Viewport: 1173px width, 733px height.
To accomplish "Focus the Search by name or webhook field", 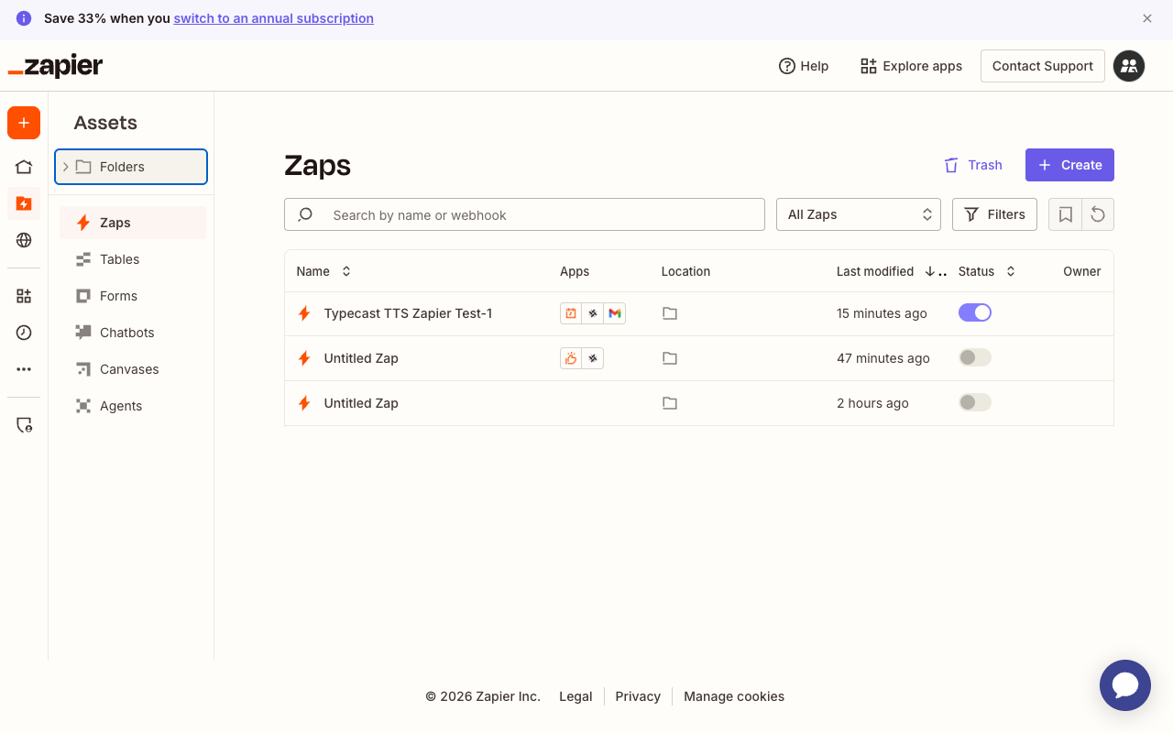I will 524,214.
